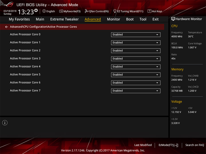Open Active Processor Core 2 dropdown

tap(136, 51)
